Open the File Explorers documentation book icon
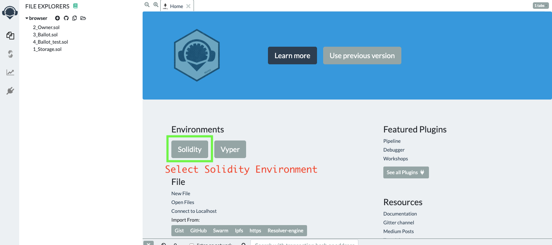 75,6
